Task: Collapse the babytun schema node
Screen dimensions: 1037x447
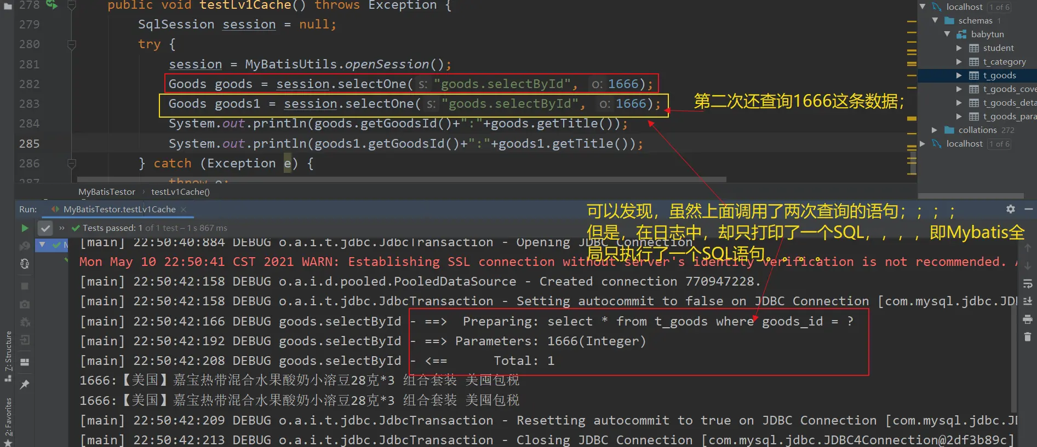Action: [947, 34]
